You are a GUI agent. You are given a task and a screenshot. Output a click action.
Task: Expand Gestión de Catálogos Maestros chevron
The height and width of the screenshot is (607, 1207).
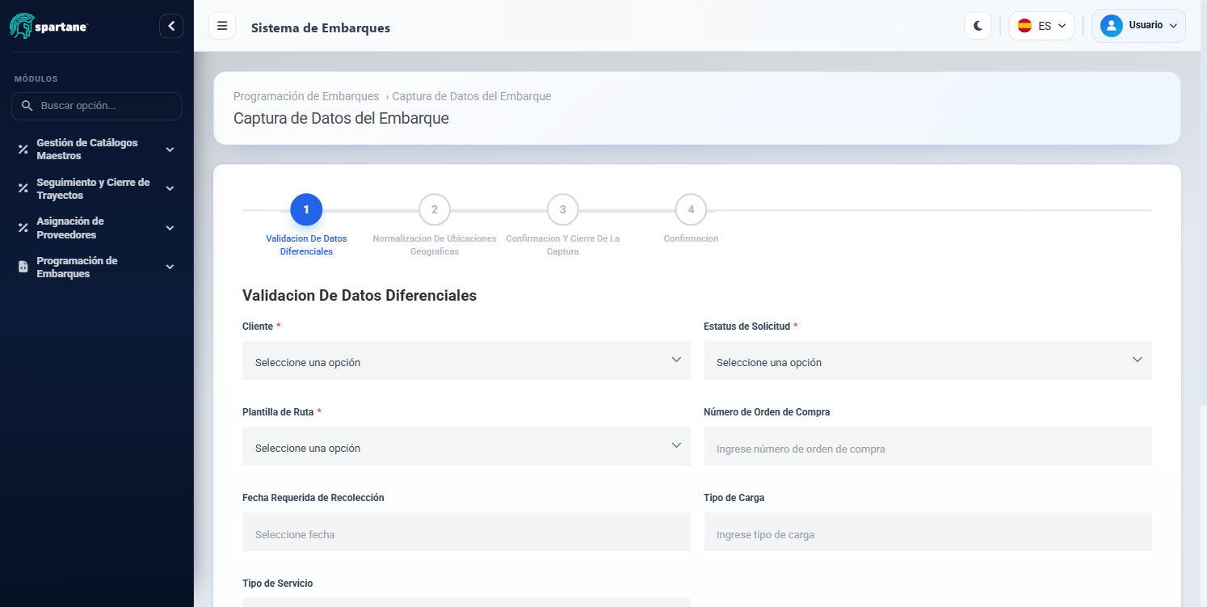(170, 150)
